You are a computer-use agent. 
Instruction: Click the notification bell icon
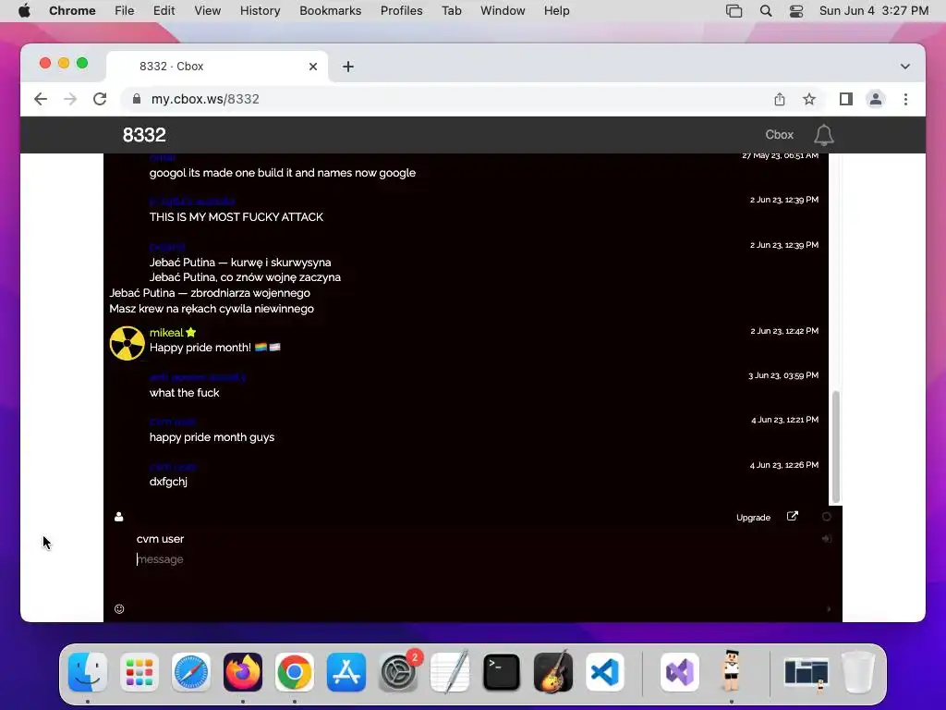pyautogui.click(x=823, y=135)
